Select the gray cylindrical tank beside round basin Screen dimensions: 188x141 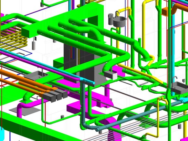coord(110,19)
